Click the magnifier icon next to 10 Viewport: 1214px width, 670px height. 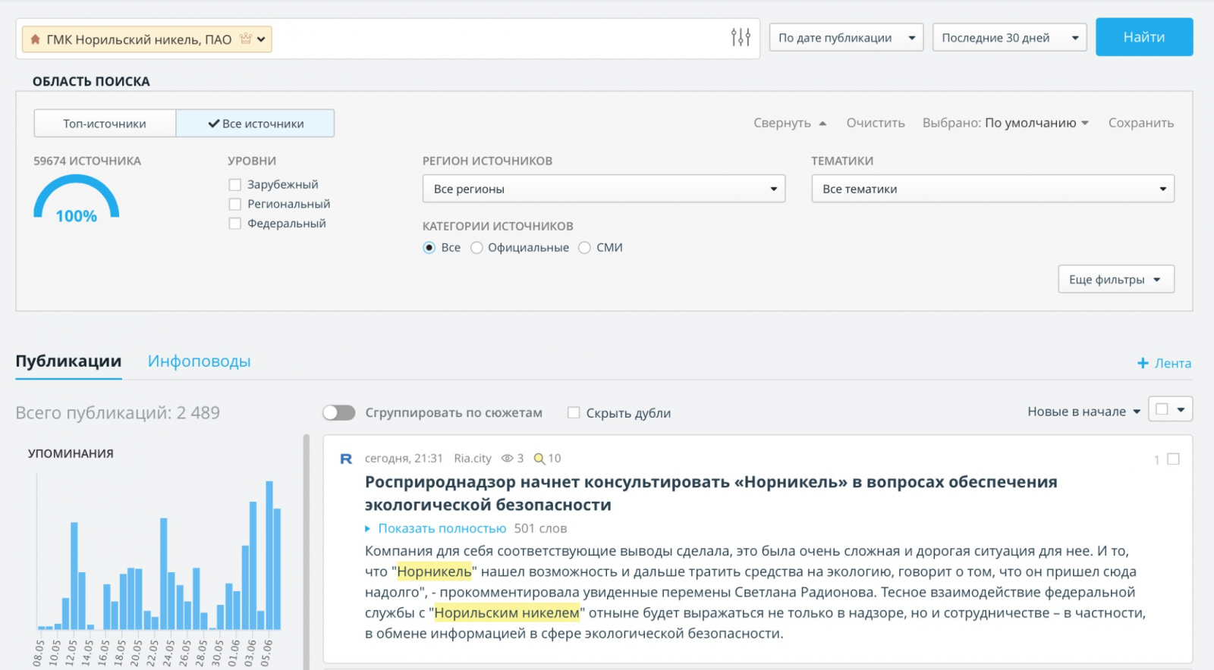539,459
